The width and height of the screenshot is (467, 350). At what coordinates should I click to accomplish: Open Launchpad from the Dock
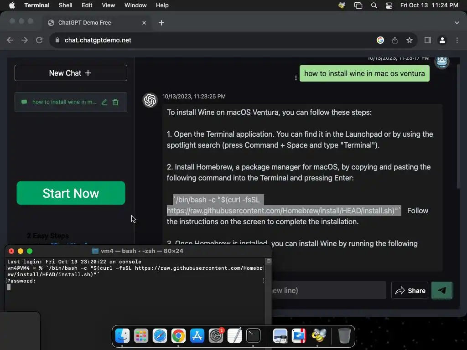141,336
